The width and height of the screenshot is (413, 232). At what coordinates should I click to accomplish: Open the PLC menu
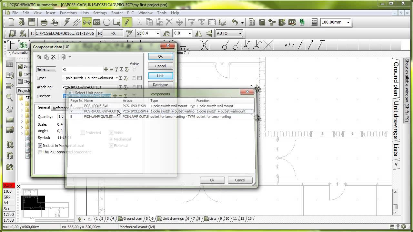130,13
